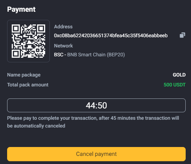The image size is (191, 164).
Task: Click the Address label
Action: click(x=63, y=27)
